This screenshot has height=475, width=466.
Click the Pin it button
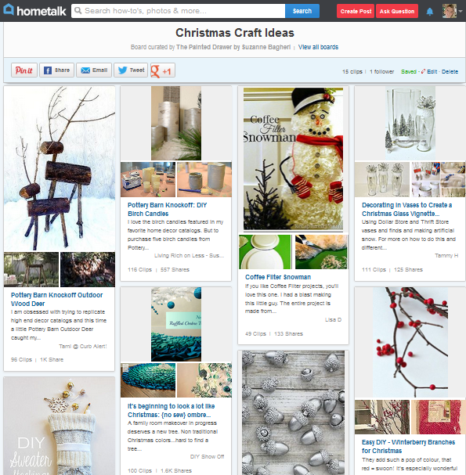(24, 70)
